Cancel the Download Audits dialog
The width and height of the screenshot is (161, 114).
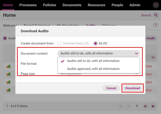coord(111,88)
